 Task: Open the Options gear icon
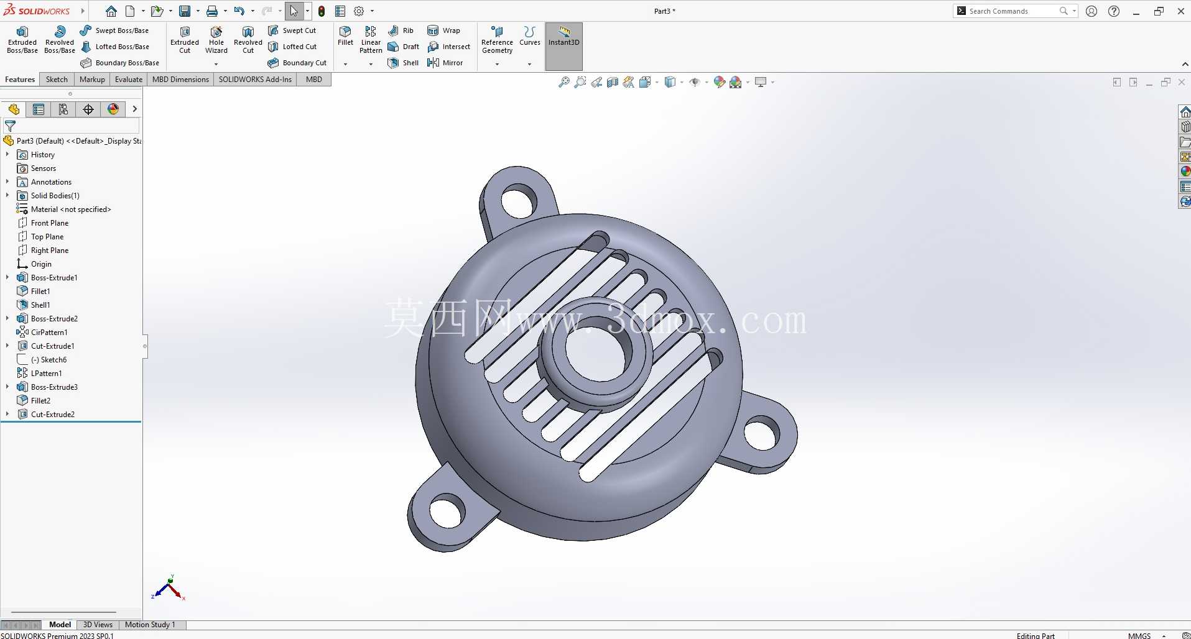359,11
